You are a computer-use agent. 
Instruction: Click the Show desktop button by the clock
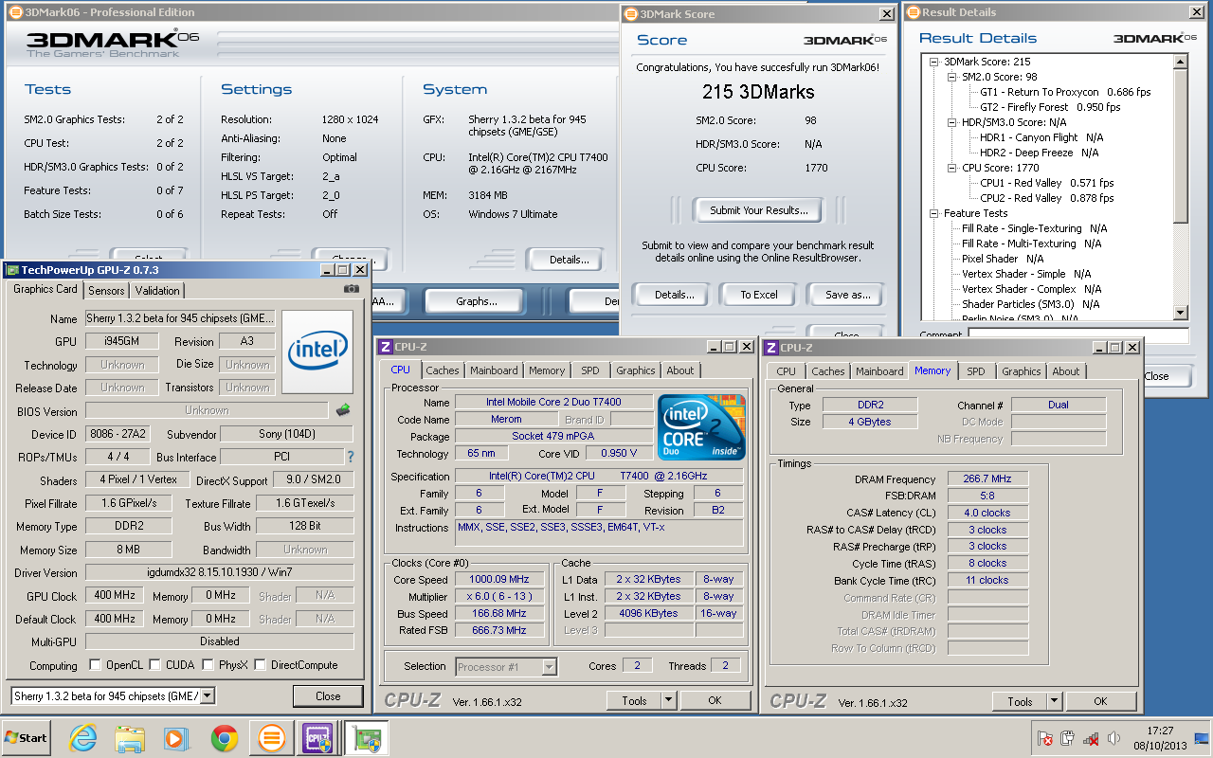pos(1201,738)
